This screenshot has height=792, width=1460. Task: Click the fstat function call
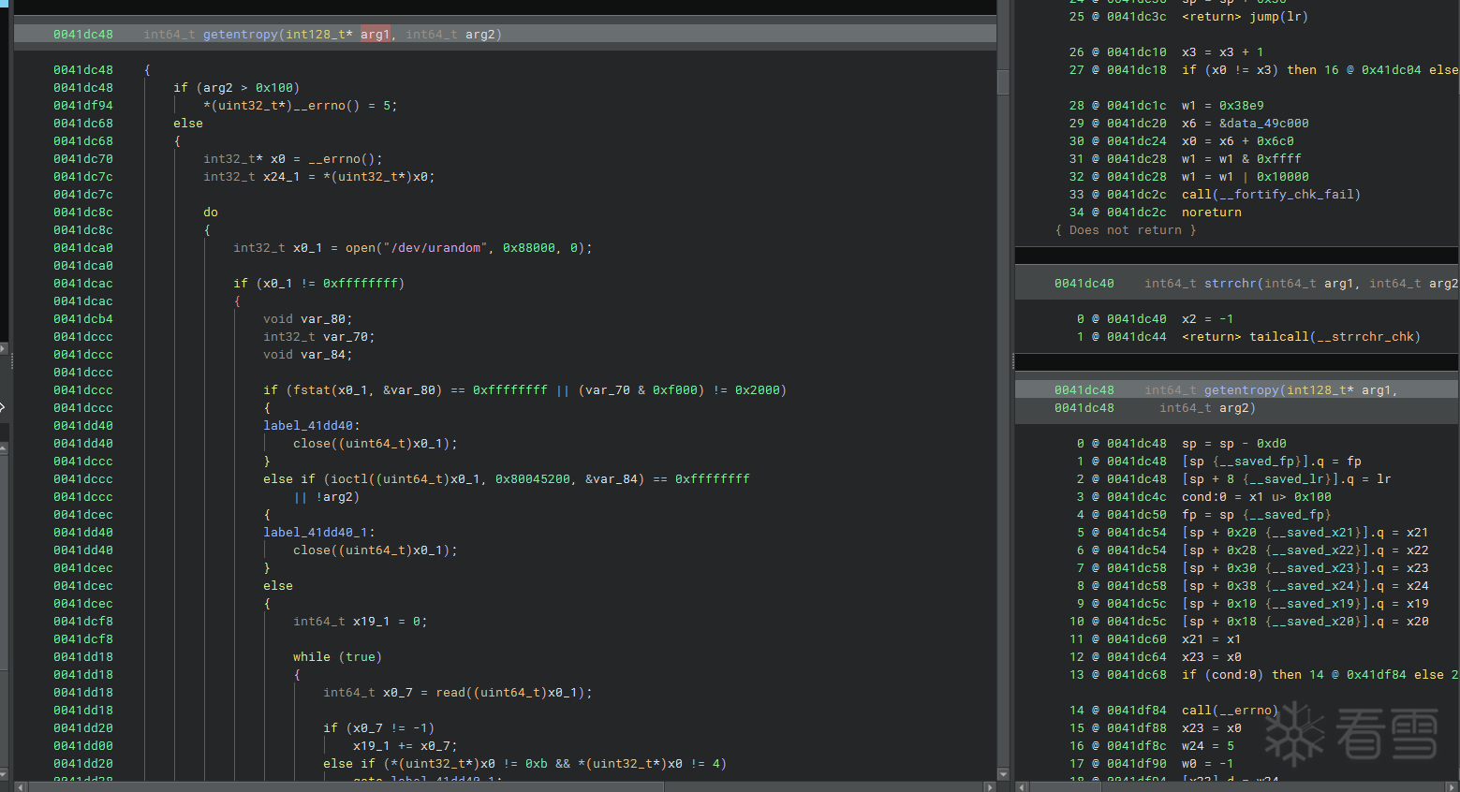point(312,390)
